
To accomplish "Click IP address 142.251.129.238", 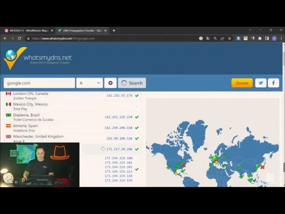I will pyautogui.click(x=118, y=117).
